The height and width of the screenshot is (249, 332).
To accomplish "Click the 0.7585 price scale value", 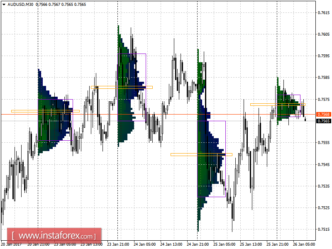I will [324, 78].
